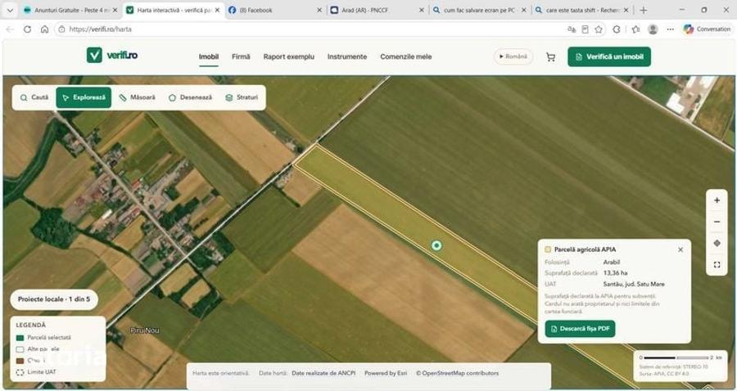The height and width of the screenshot is (391, 737).
Task: Open Instrumente menu
Action: (x=347, y=56)
